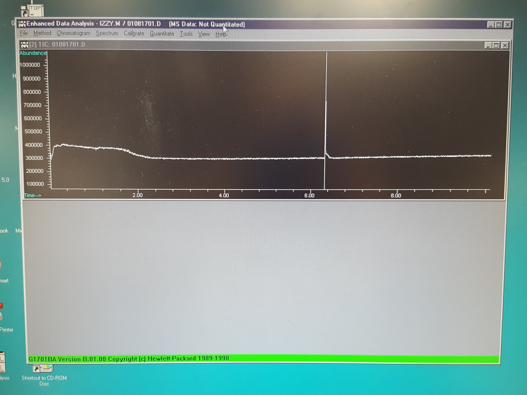Minimize the Enhanced Data Analysis window
This screenshot has height=395, width=527.
pos(490,25)
